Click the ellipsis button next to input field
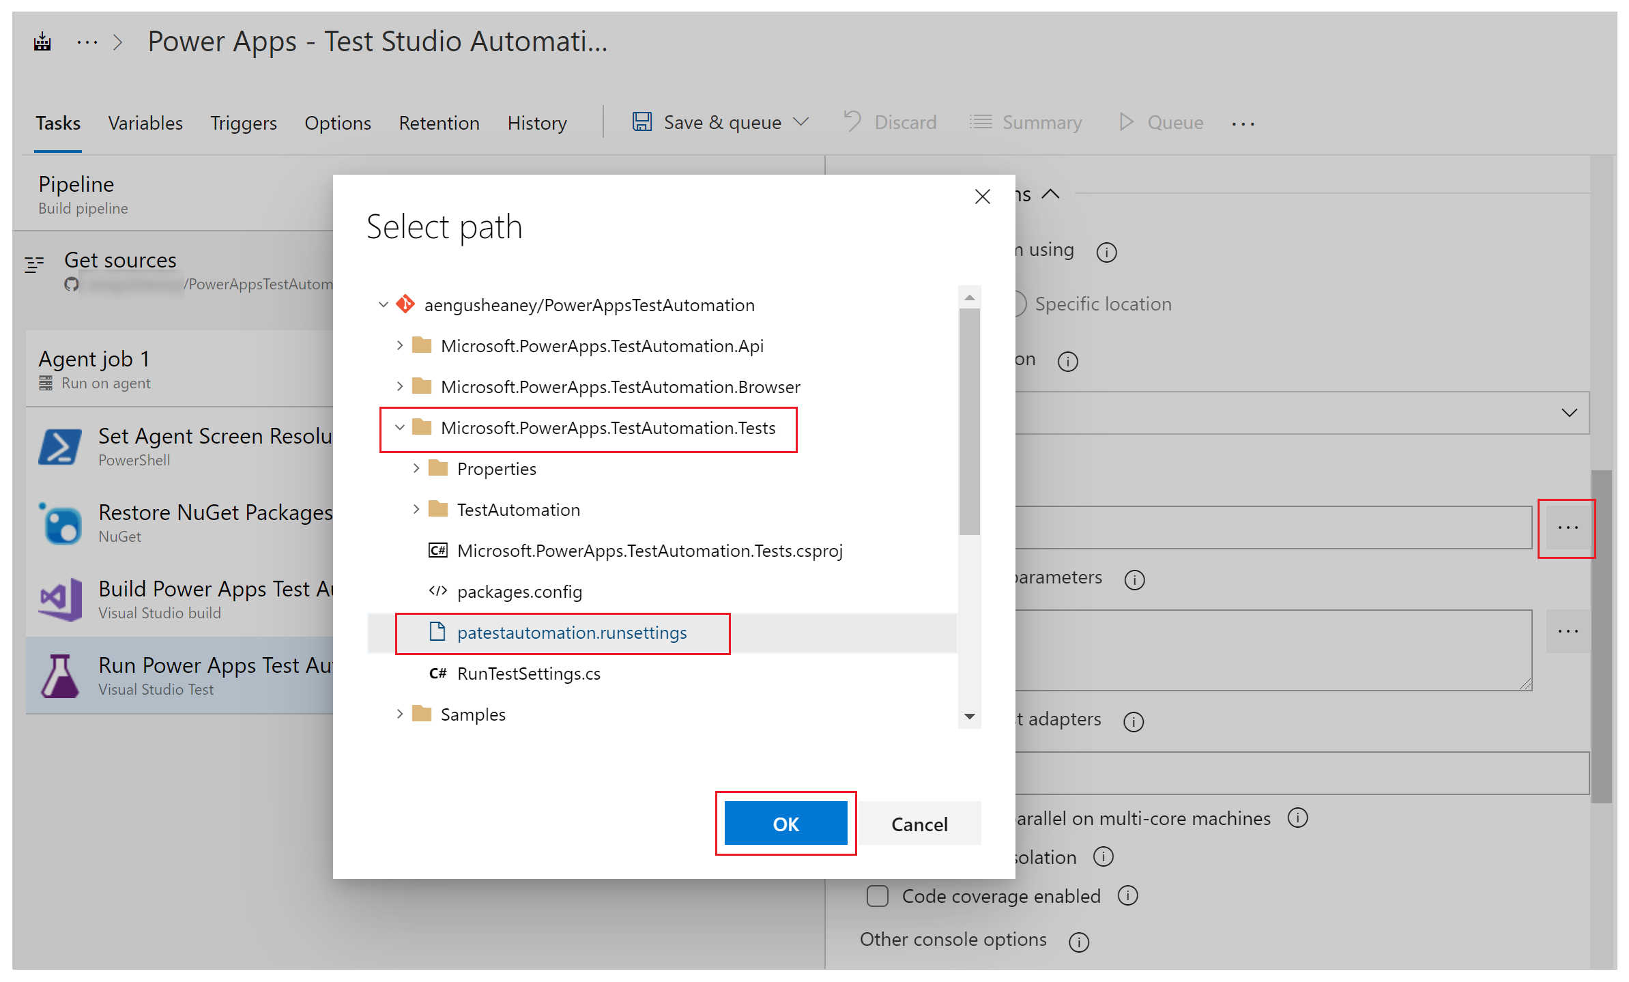The width and height of the screenshot is (1629, 982). (1568, 525)
